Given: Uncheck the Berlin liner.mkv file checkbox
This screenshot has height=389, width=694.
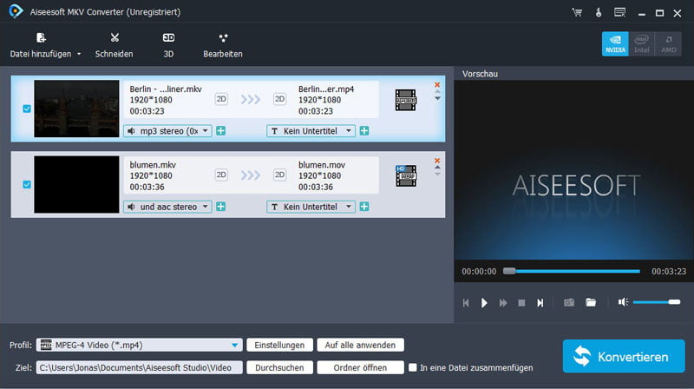Looking at the screenshot, I should [x=27, y=109].
